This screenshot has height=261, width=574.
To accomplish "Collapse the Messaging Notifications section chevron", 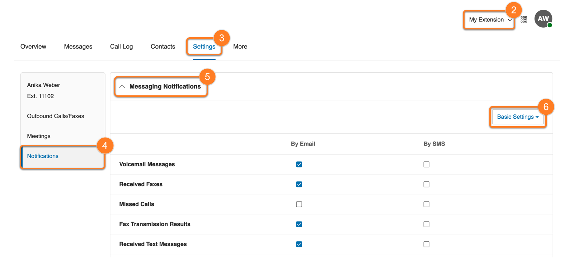I will [122, 86].
